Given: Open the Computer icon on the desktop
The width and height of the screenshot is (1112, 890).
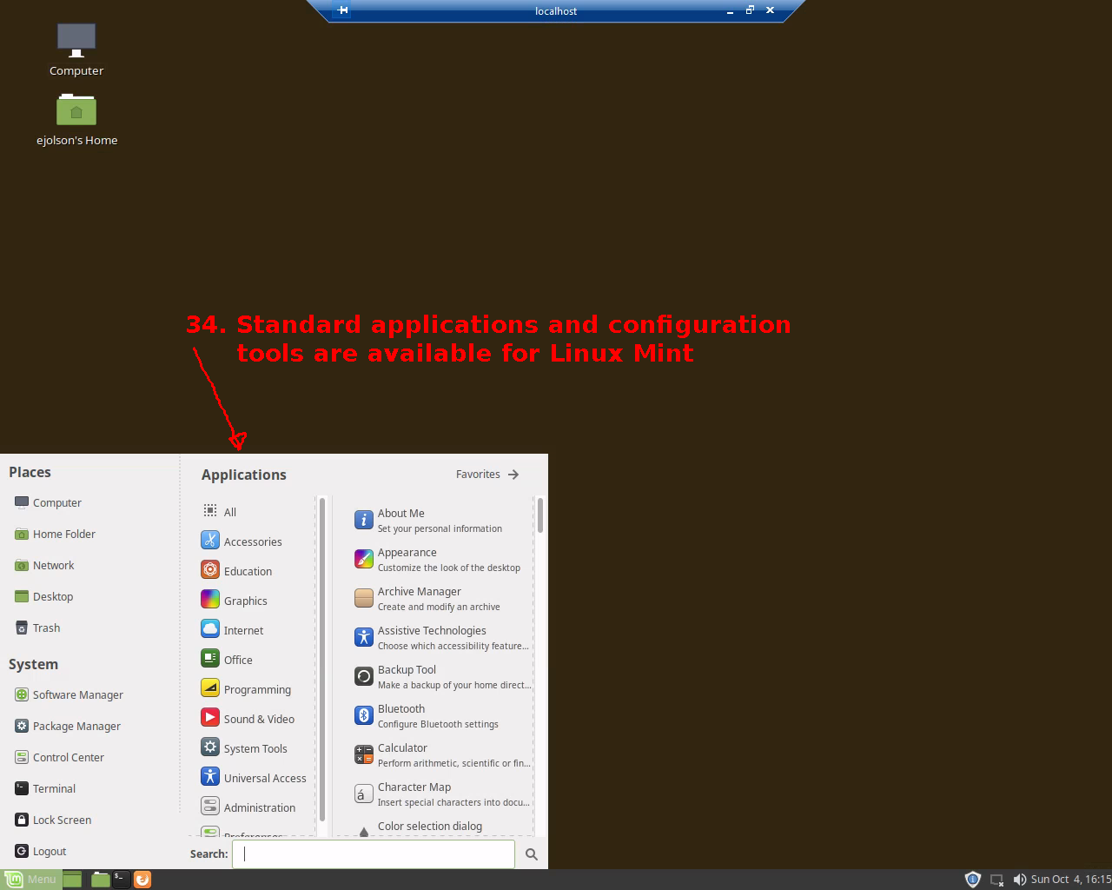Looking at the screenshot, I should pos(76,50).
